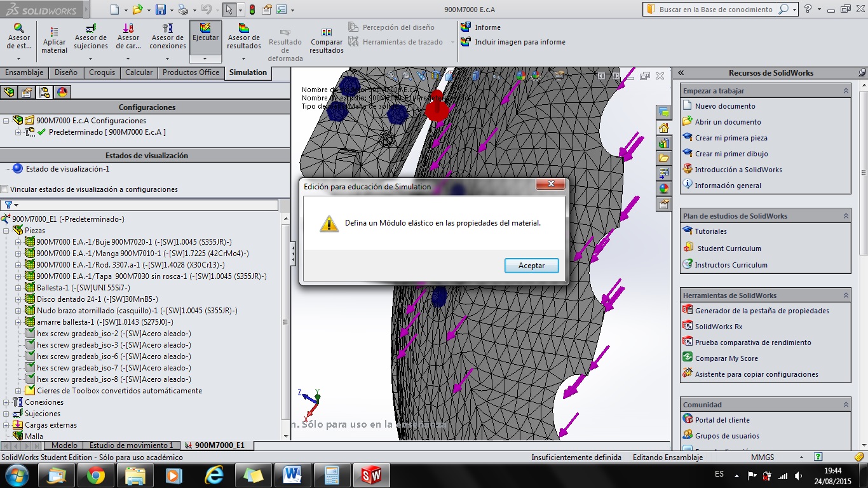Image resolution: width=868 pixels, height=488 pixels.
Task: Expand the Cargas externas tree node
Action: click(x=6, y=425)
